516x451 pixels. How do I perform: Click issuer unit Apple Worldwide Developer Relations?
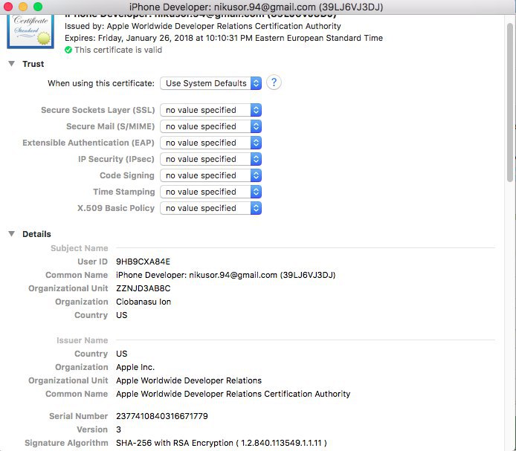coord(189,380)
